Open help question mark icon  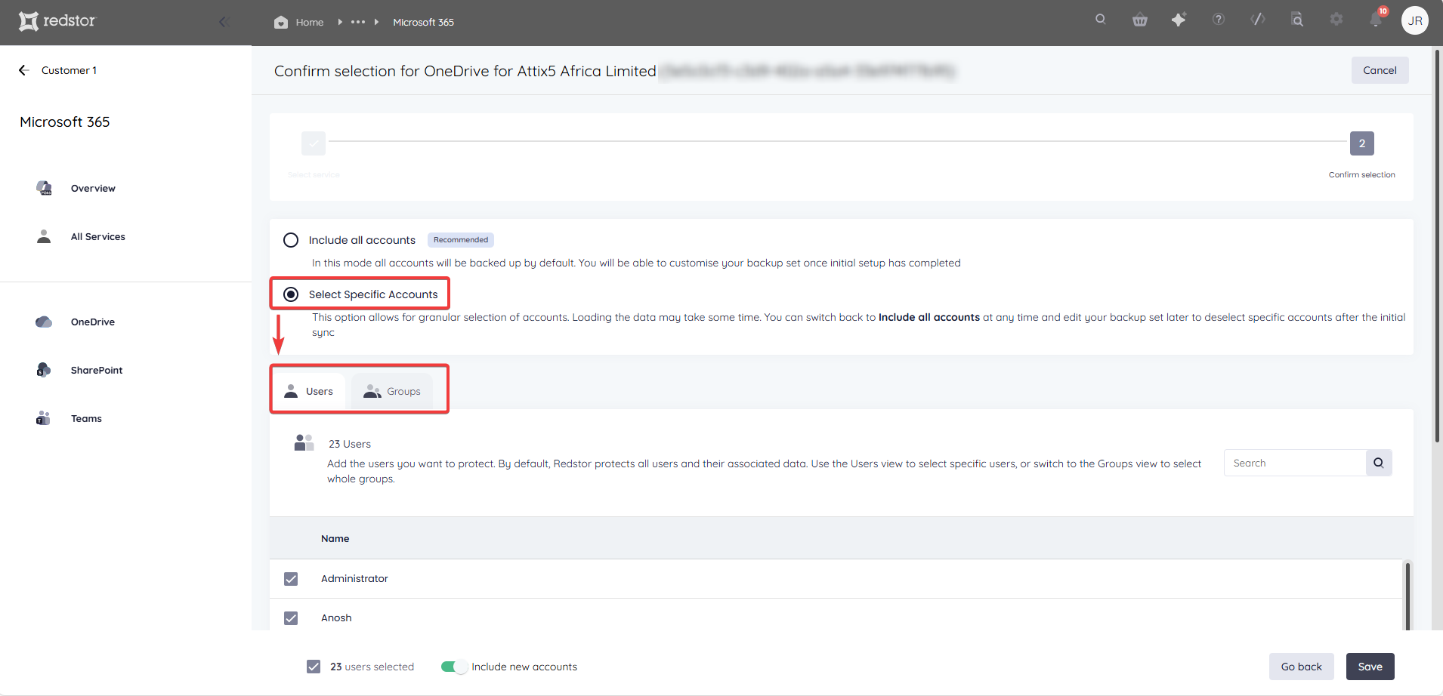[1219, 20]
